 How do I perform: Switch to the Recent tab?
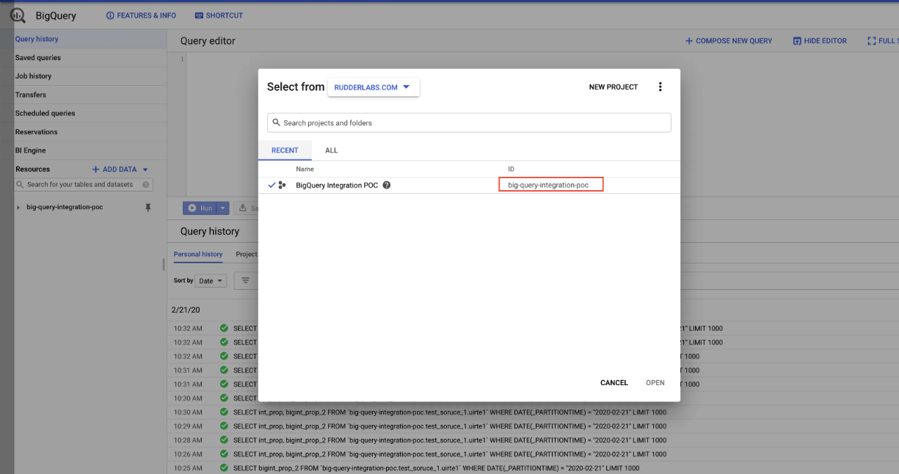tap(285, 150)
